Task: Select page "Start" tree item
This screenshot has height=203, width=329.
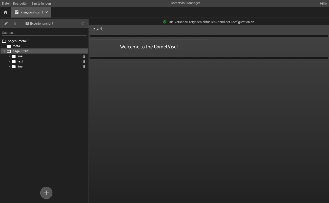Action: pyautogui.click(x=44, y=51)
